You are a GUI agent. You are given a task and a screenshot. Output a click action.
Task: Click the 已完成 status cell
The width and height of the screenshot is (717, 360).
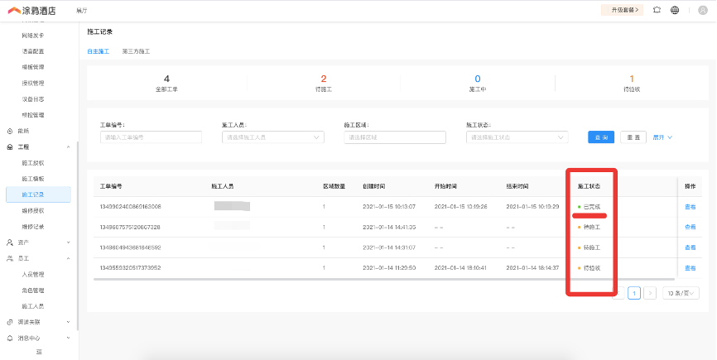[589, 207]
